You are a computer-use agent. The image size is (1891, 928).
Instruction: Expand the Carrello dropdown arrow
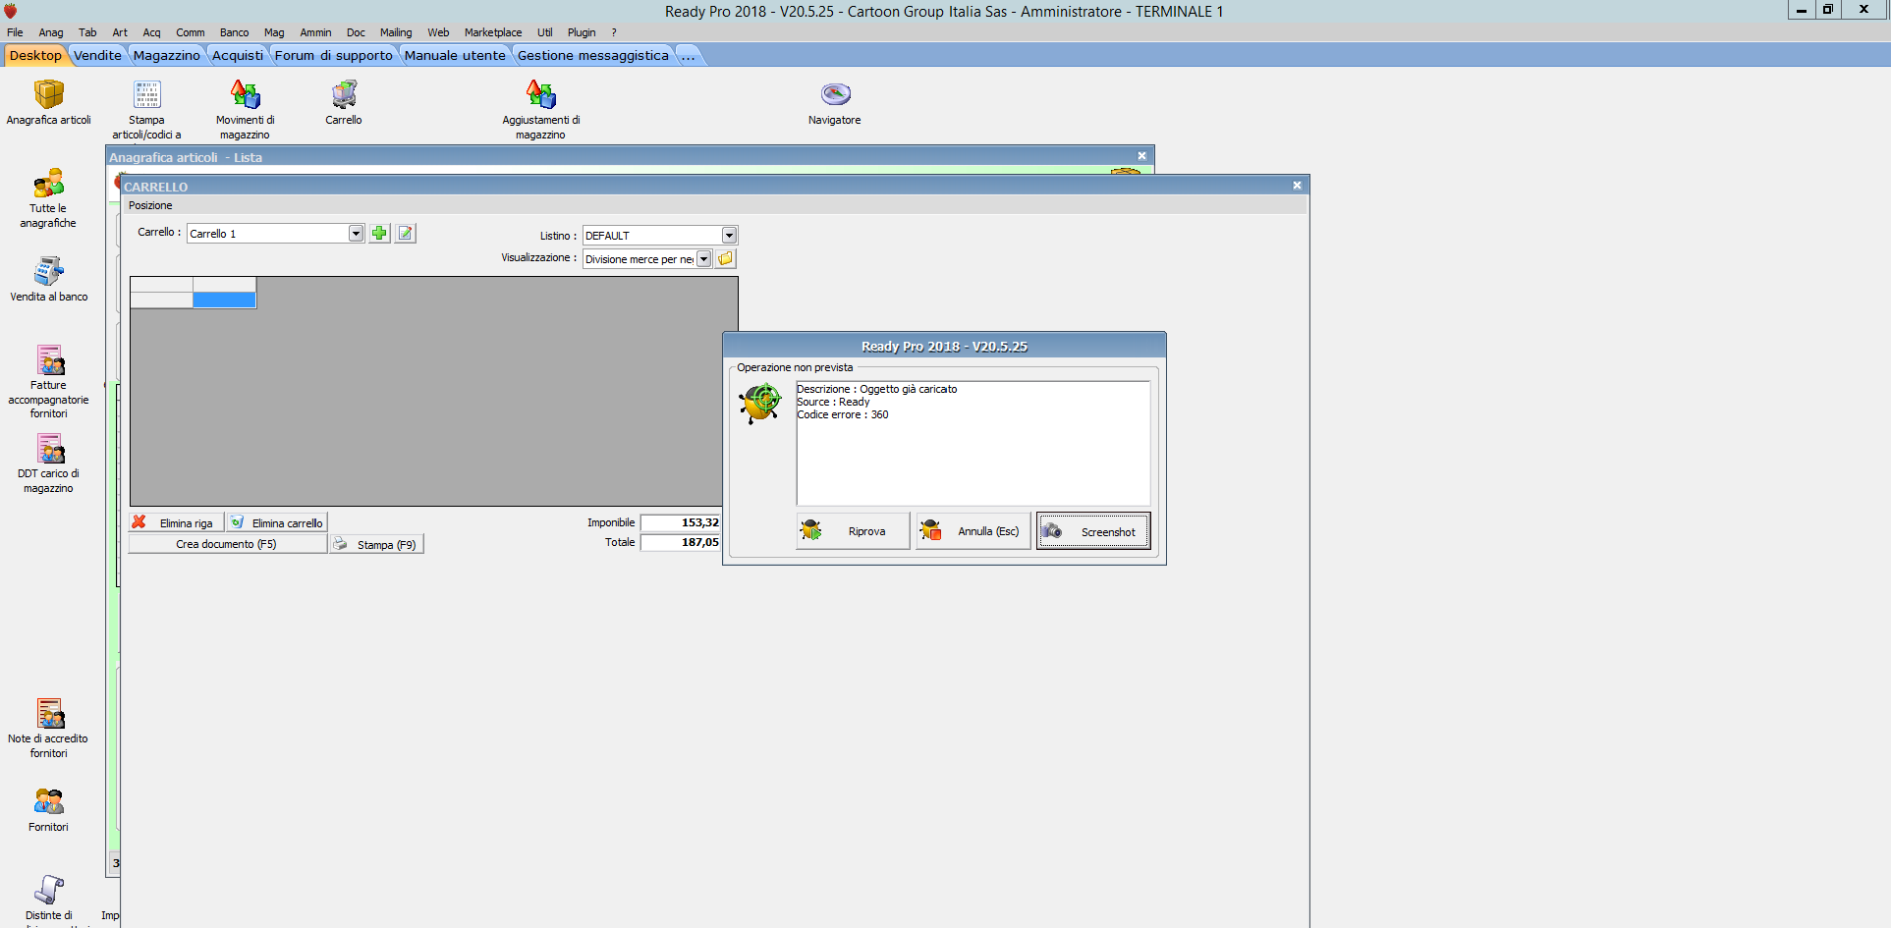357,233
